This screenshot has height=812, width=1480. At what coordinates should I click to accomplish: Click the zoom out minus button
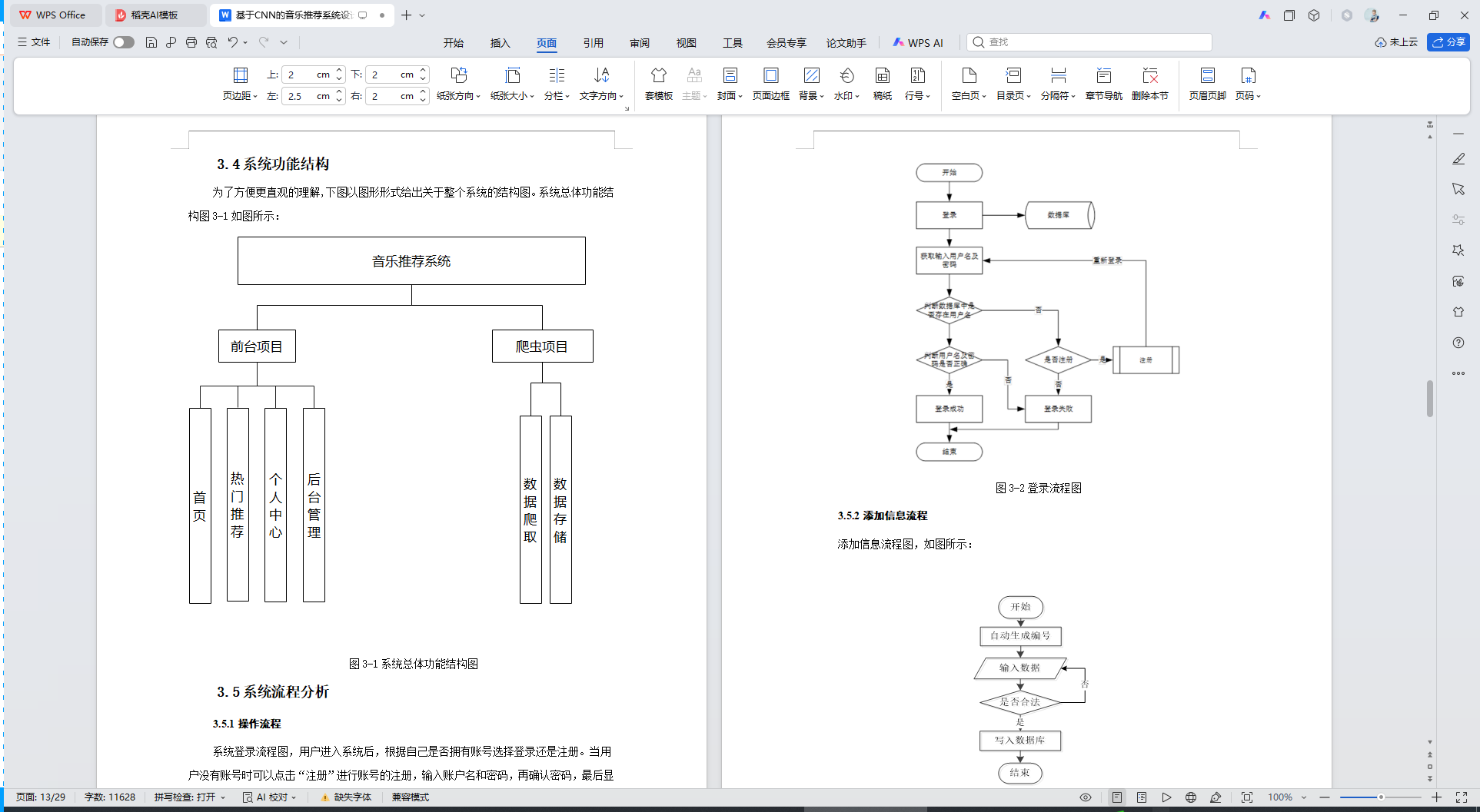click(x=1325, y=797)
